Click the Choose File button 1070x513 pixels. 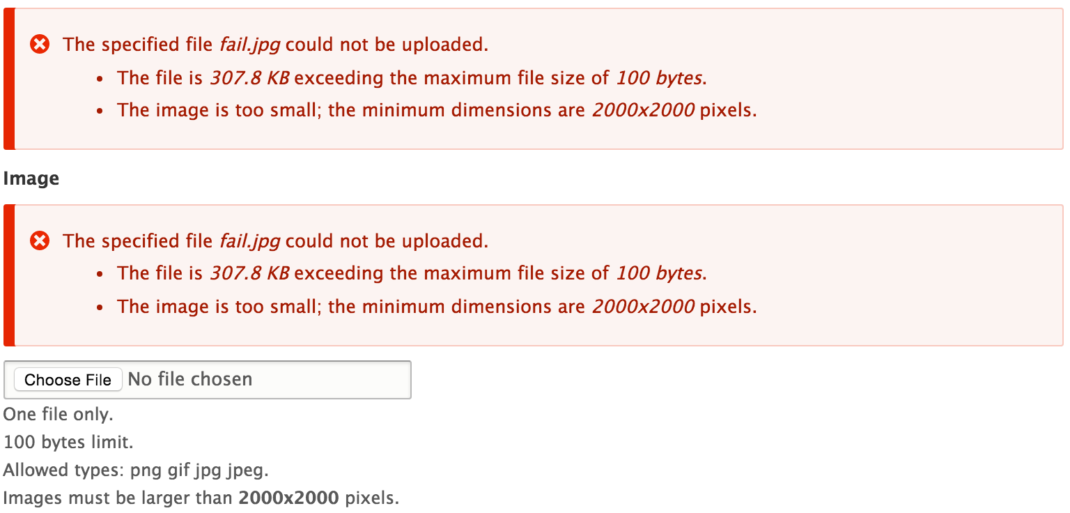click(68, 380)
